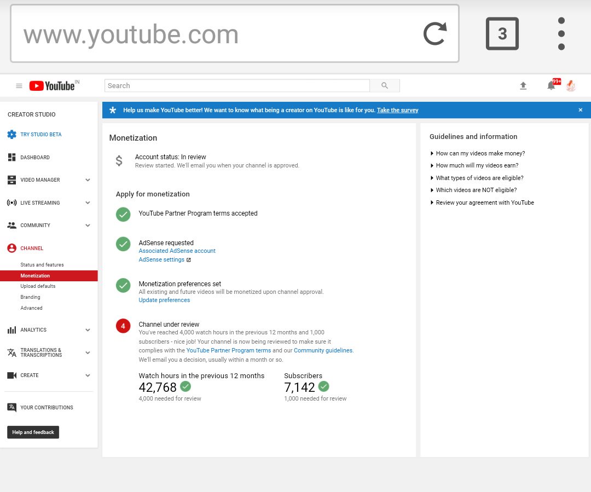Click the YOUR CONTRIBUTIONS sidebar label
591x492 pixels.
(47, 408)
